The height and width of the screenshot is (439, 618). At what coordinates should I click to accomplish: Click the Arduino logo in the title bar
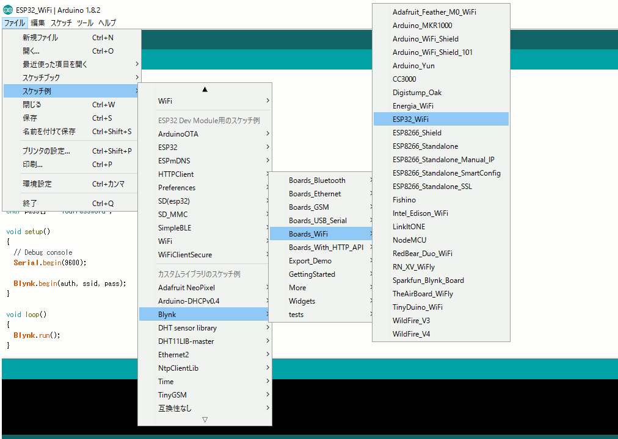point(8,10)
